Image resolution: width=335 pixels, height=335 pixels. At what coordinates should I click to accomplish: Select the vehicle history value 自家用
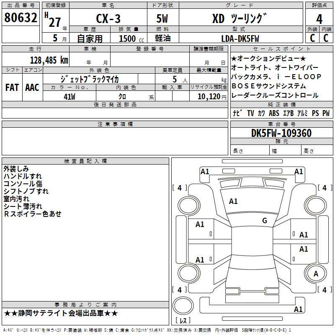(90, 39)
